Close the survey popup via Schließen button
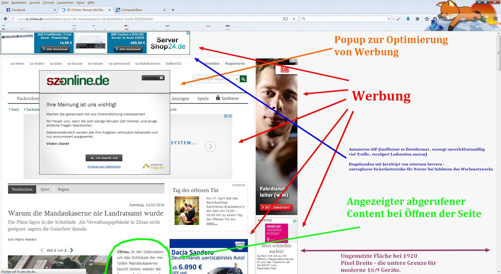The width and height of the screenshot is (501, 274). (153, 78)
